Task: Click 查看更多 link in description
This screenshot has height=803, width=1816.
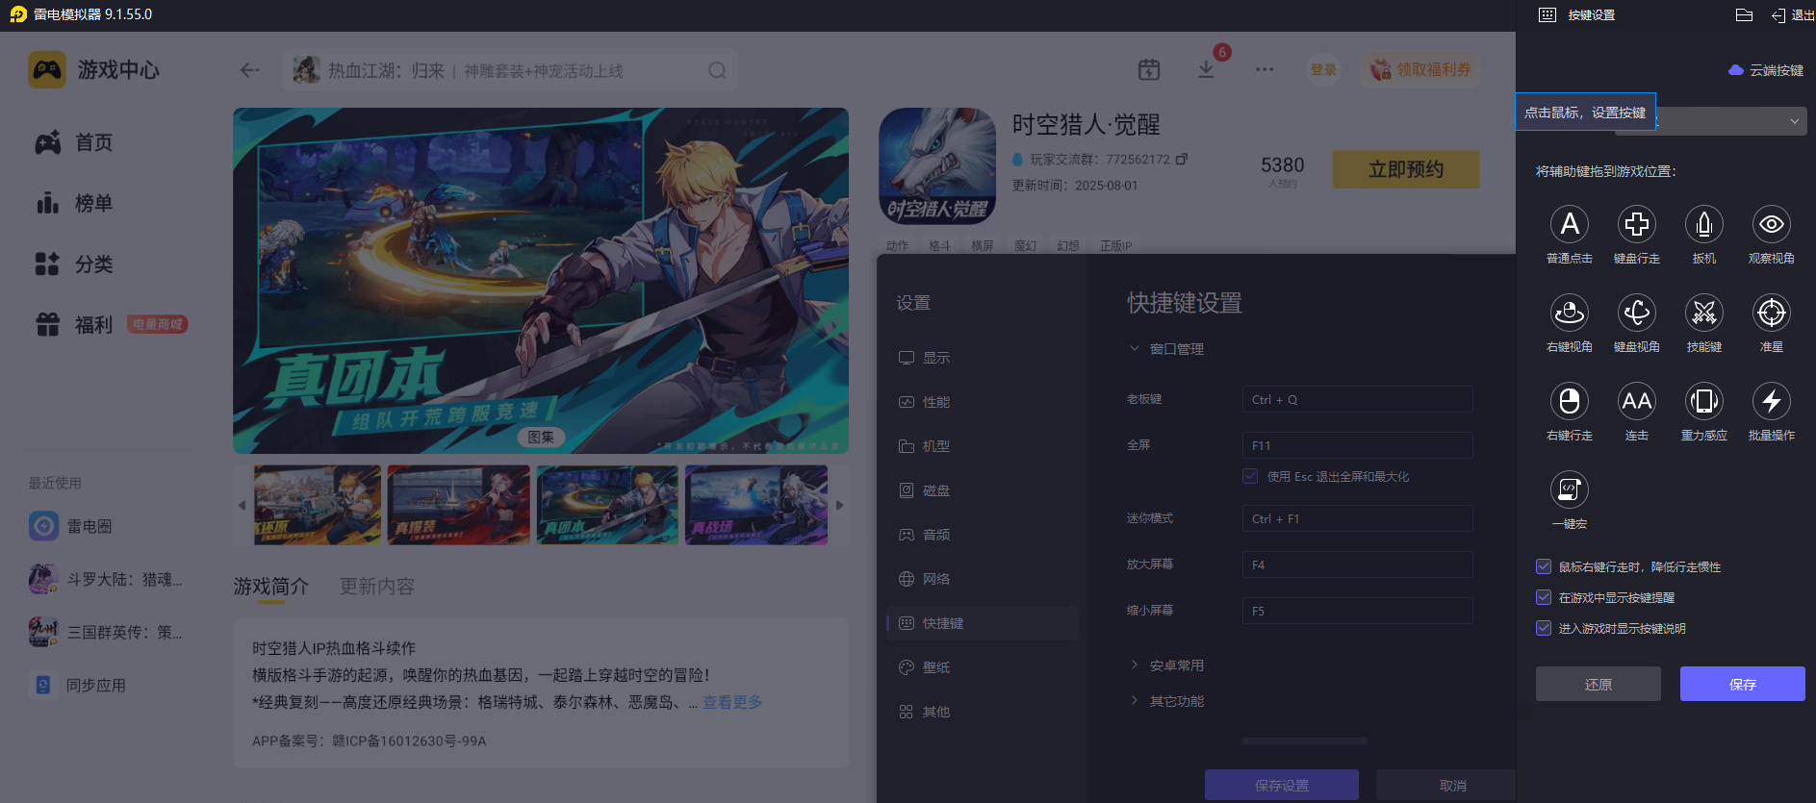Action: tap(732, 702)
